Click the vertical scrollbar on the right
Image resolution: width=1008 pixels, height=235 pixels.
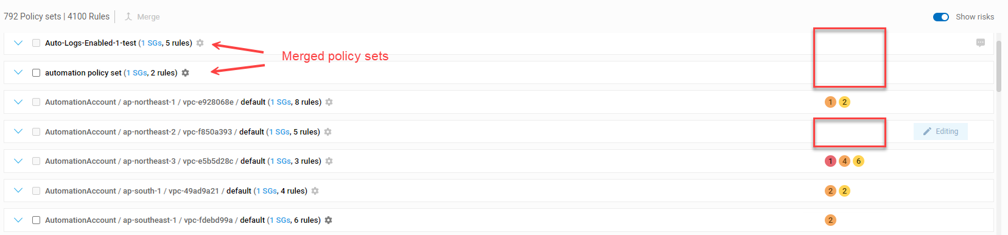[x=999, y=67]
